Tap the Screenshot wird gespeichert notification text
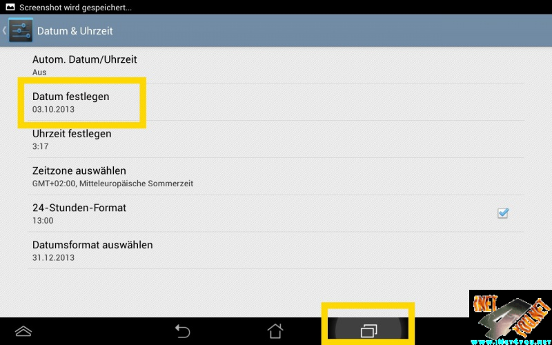The image size is (552, 345). [75, 8]
